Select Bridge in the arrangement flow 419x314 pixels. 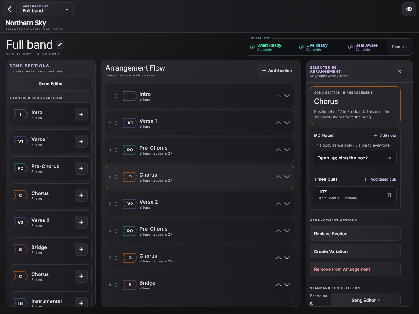click(199, 285)
